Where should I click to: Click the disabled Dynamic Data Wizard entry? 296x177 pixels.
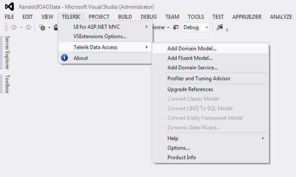pyautogui.click(x=210, y=128)
